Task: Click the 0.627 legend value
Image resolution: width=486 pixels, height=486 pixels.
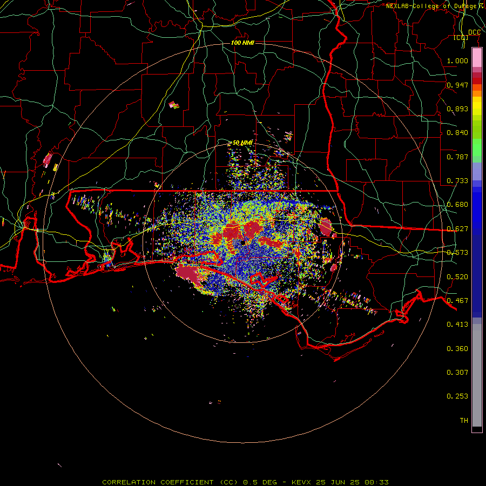Action: 457,229
